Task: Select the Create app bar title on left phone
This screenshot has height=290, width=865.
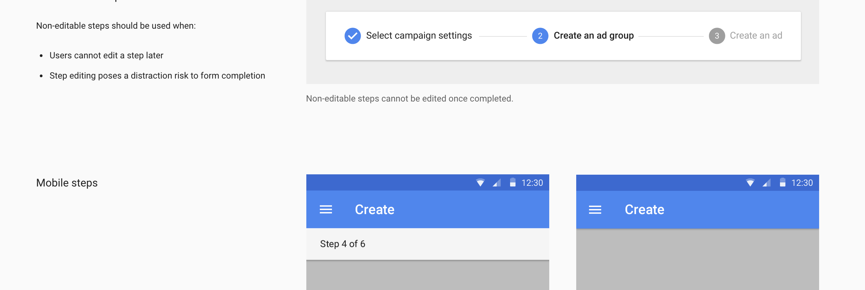Action: (x=374, y=209)
